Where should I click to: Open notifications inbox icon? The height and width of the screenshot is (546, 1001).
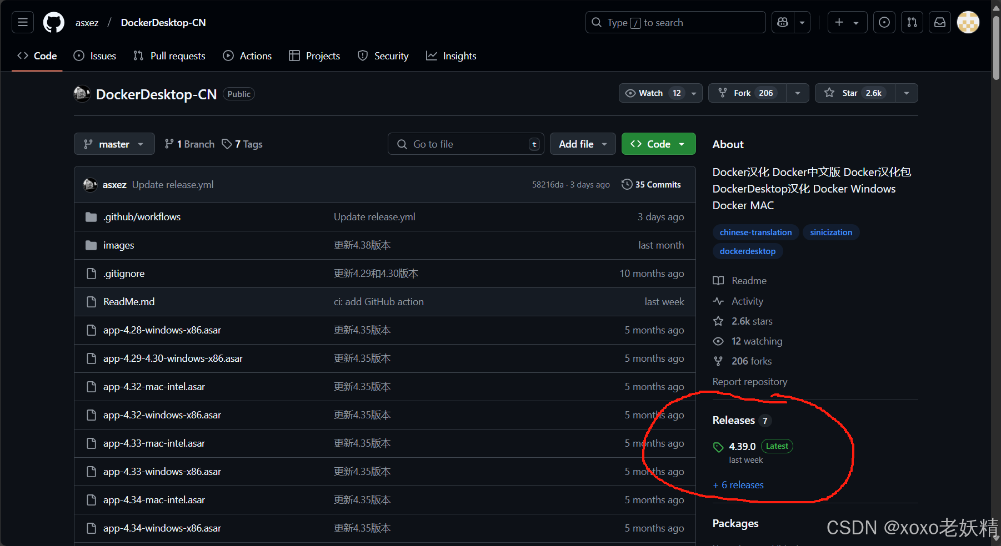pyautogui.click(x=940, y=22)
